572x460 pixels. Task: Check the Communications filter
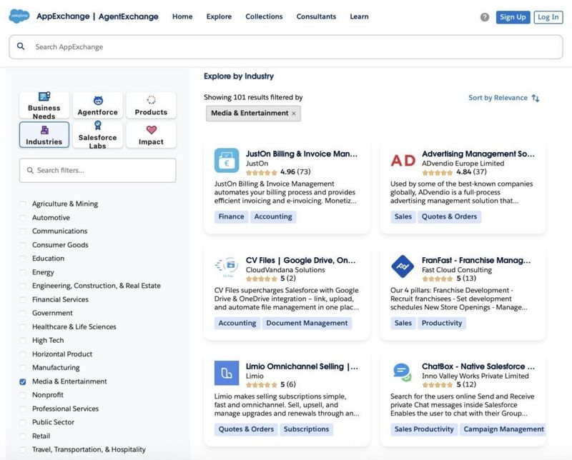tap(23, 231)
